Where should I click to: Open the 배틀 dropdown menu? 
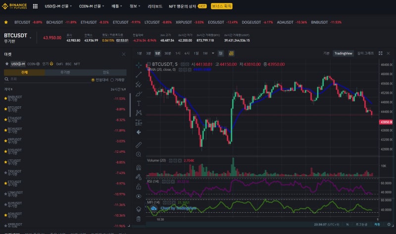pyautogui.click(x=117, y=6)
